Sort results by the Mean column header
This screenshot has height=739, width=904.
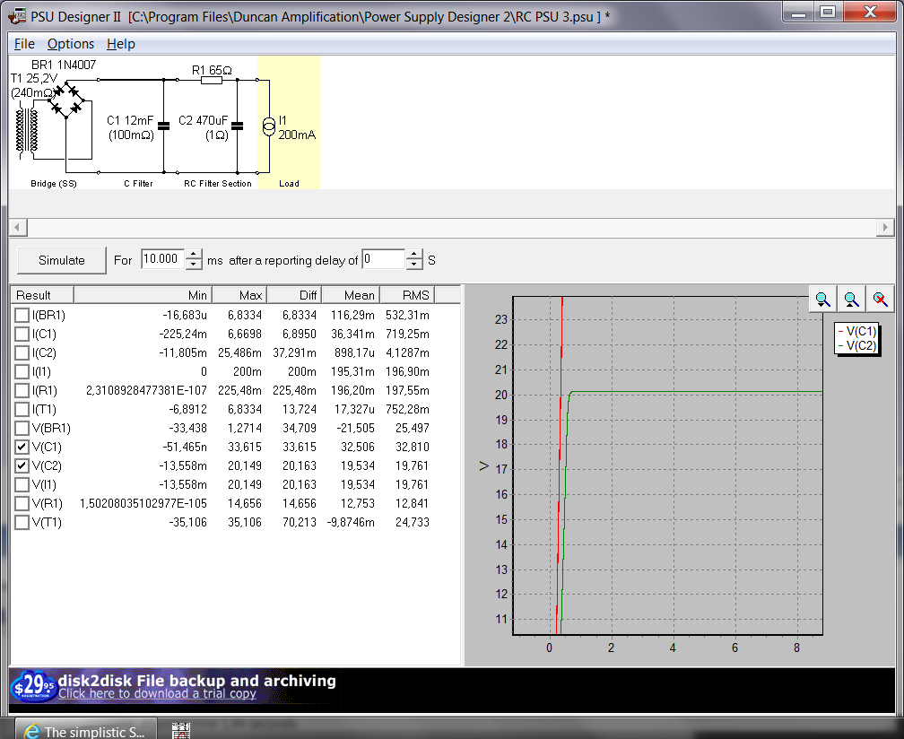coord(351,295)
